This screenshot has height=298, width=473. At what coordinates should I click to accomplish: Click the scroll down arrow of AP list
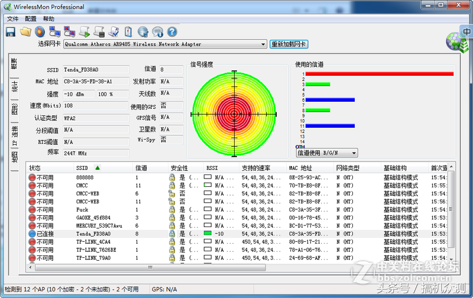pos(451,259)
